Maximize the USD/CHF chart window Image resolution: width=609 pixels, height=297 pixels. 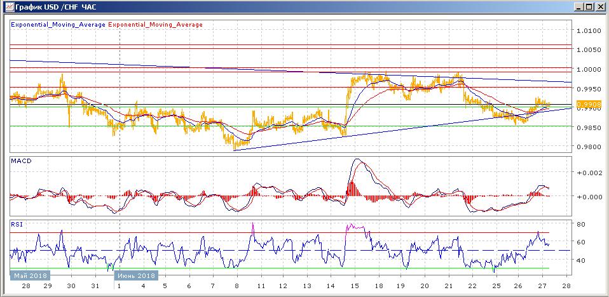(589, 6)
